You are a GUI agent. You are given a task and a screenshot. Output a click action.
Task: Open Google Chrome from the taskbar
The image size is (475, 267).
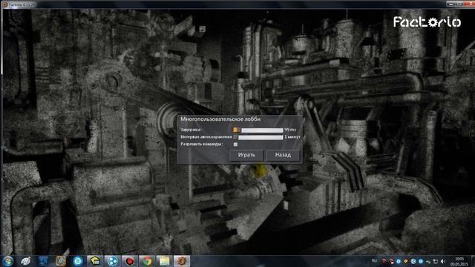147,261
